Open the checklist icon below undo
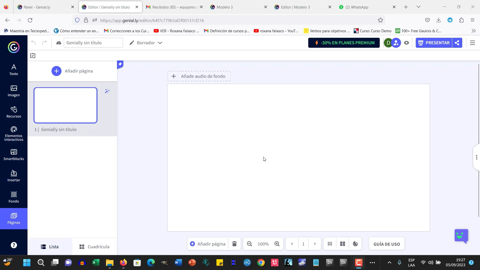 click(33, 55)
